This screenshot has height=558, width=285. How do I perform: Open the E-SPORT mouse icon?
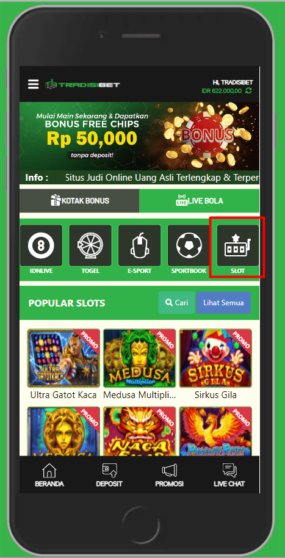click(x=140, y=245)
